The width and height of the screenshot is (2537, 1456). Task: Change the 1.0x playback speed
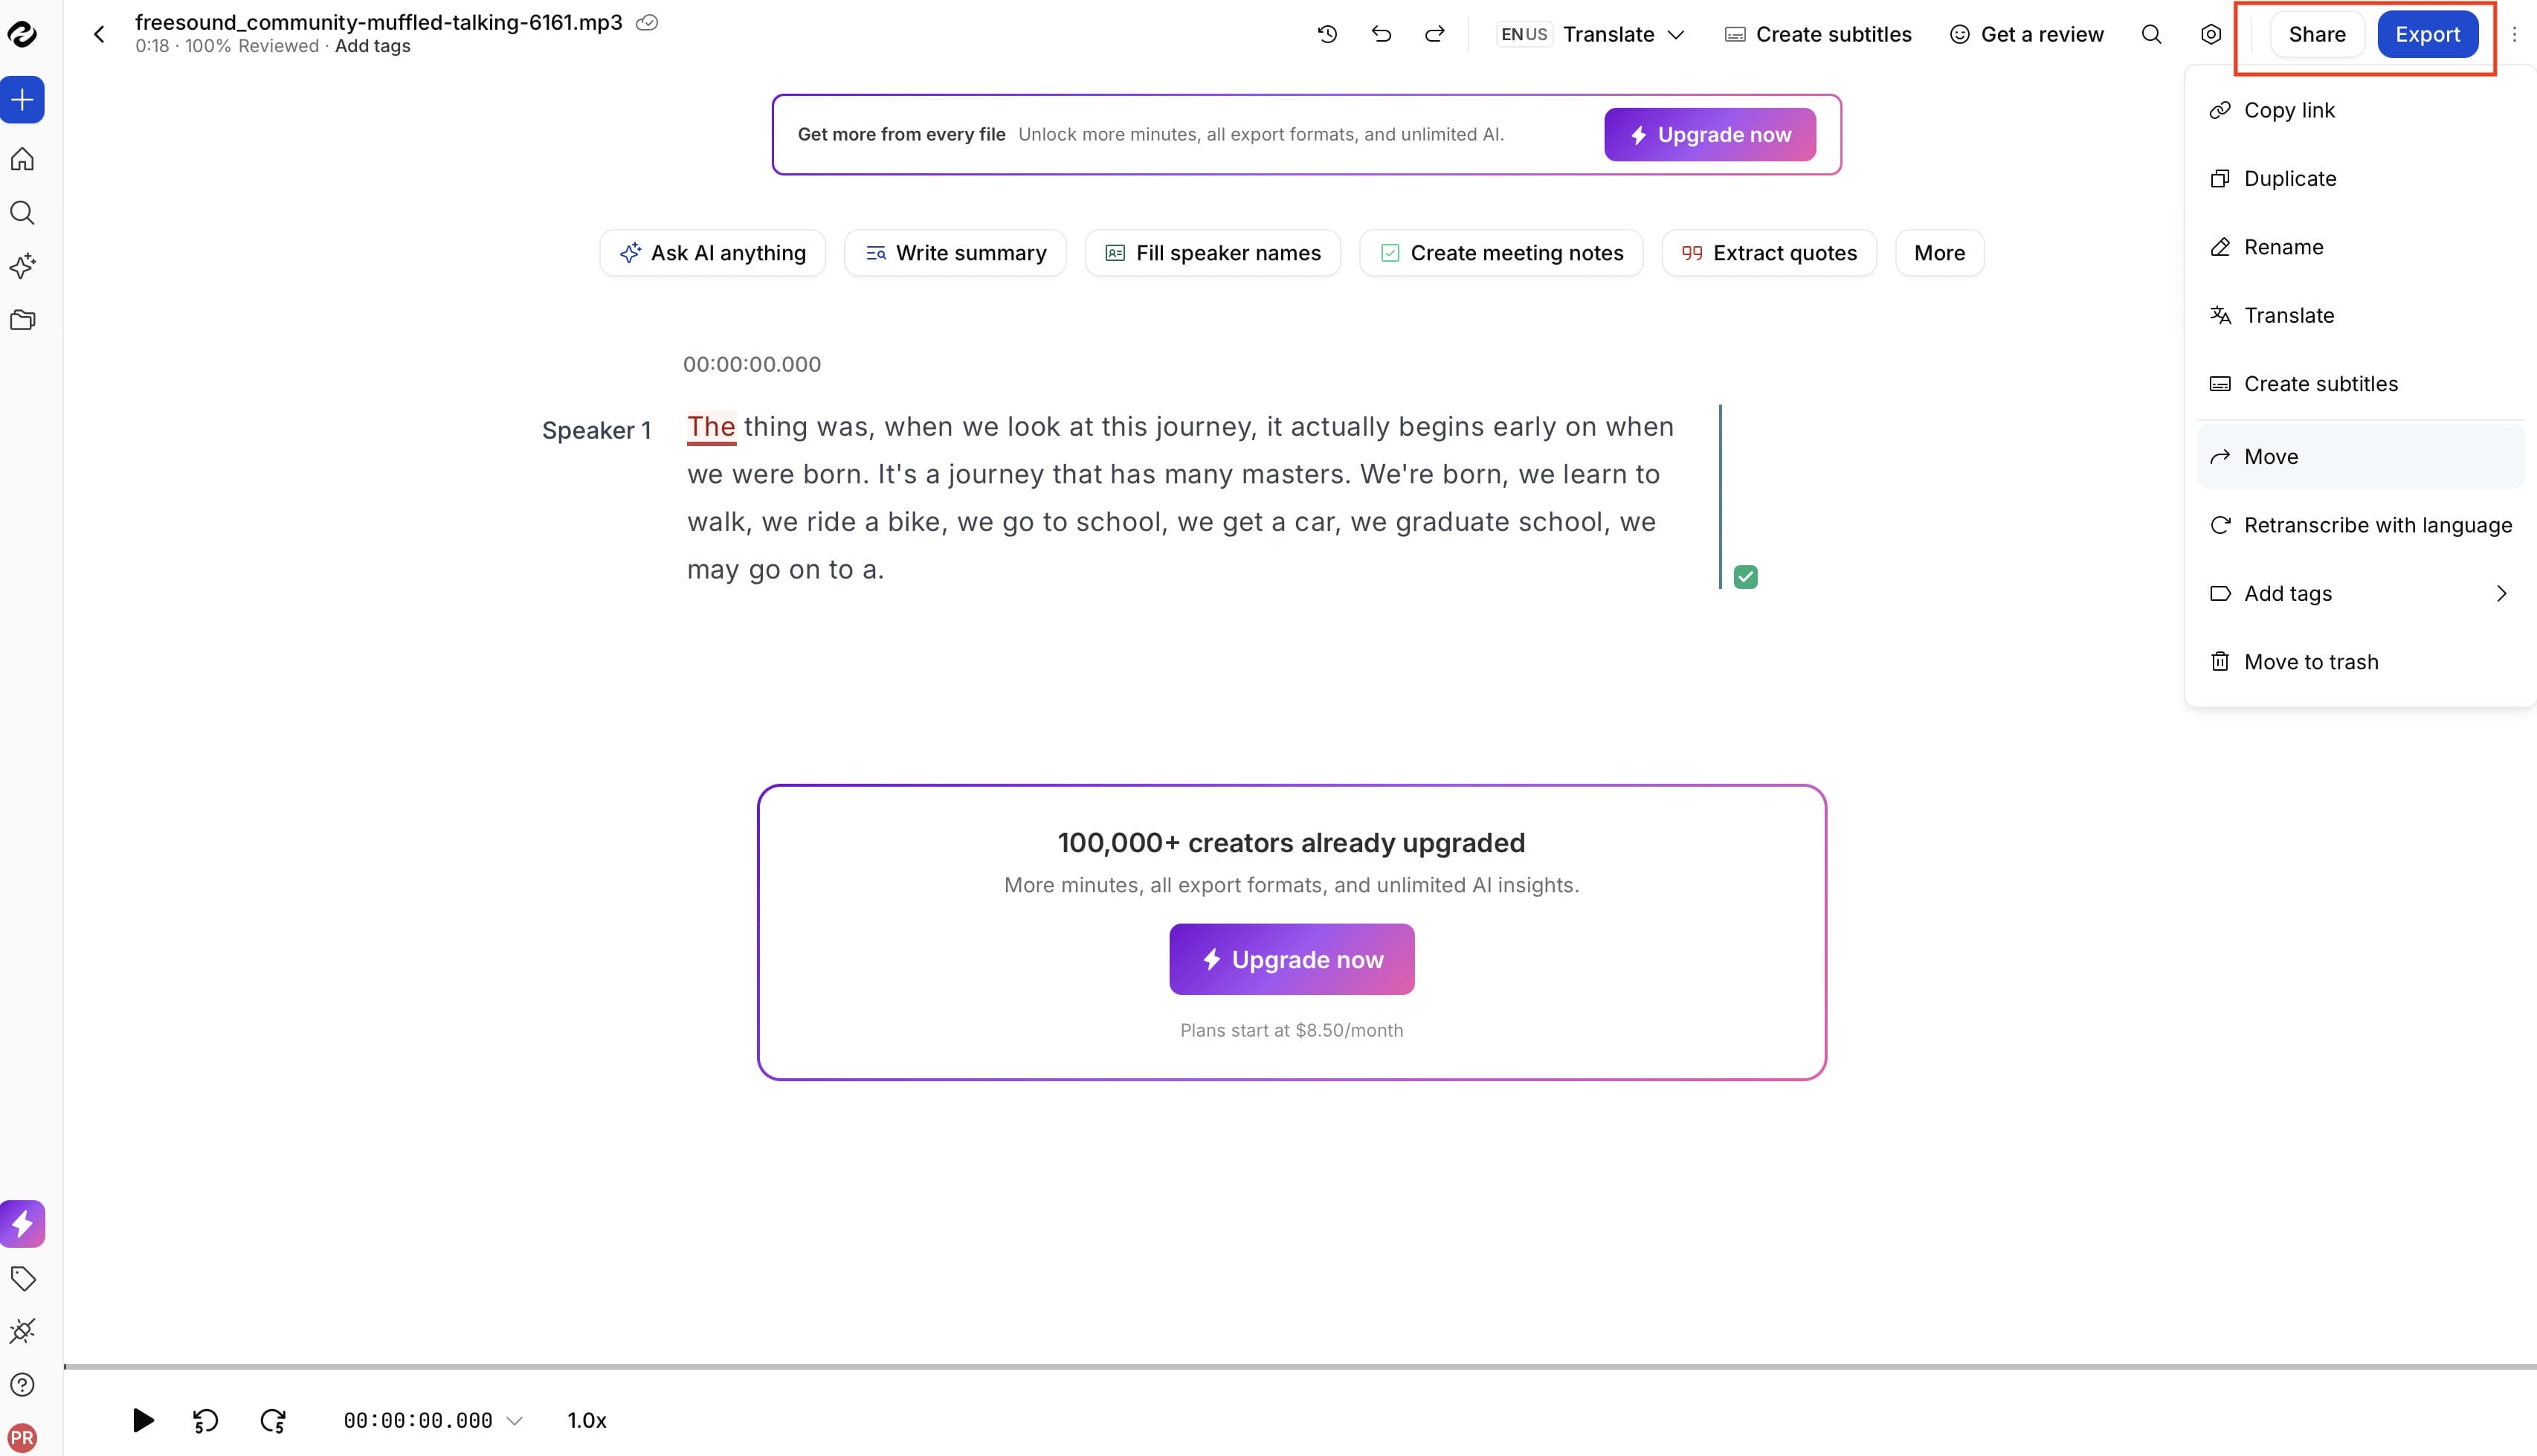(x=587, y=1420)
